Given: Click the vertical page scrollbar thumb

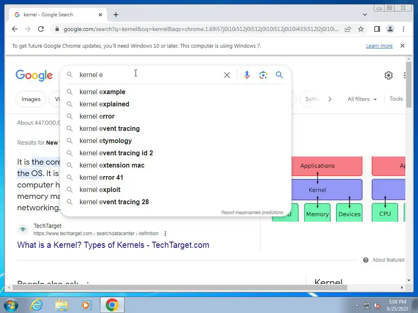Looking at the screenshot, I should [409, 85].
